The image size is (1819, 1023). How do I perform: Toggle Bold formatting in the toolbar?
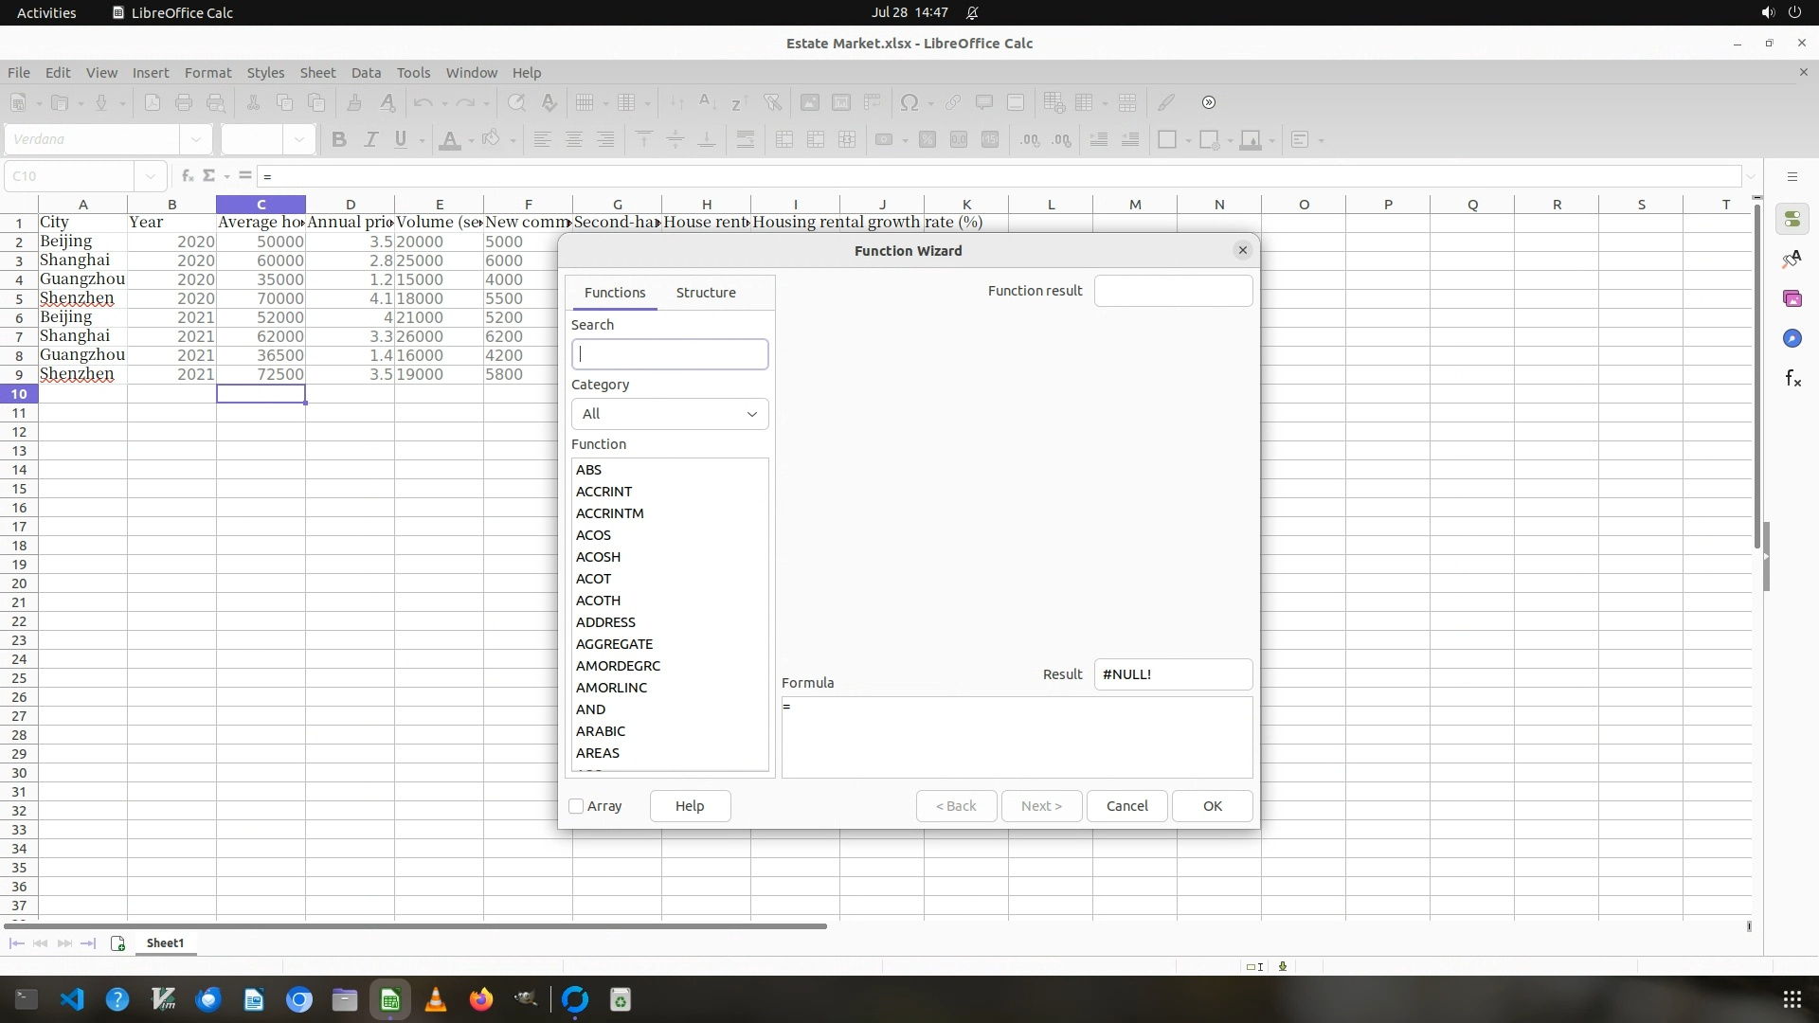(x=338, y=140)
